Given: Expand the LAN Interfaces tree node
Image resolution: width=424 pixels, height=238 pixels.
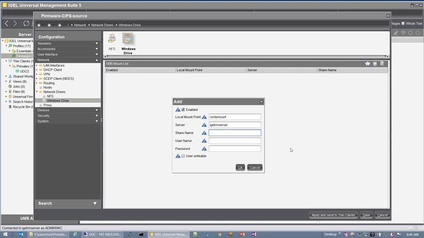Looking at the screenshot, I should (37, 65).
